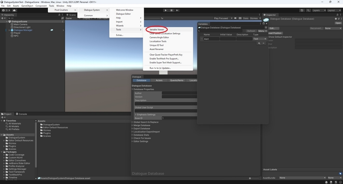Switch to Actors tab in Dialogue window

coord(159,80)
